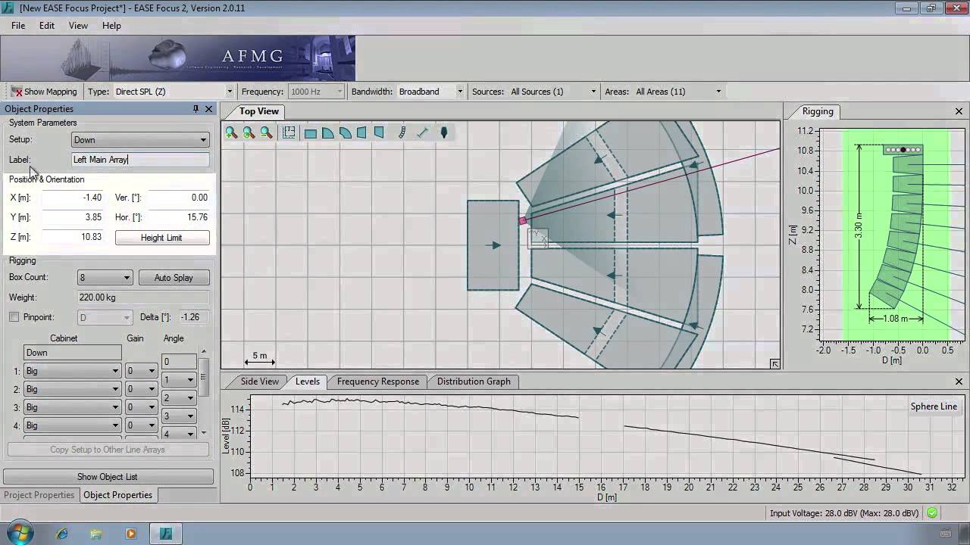Click the Hor. angle field 15.76

(178, 217)
